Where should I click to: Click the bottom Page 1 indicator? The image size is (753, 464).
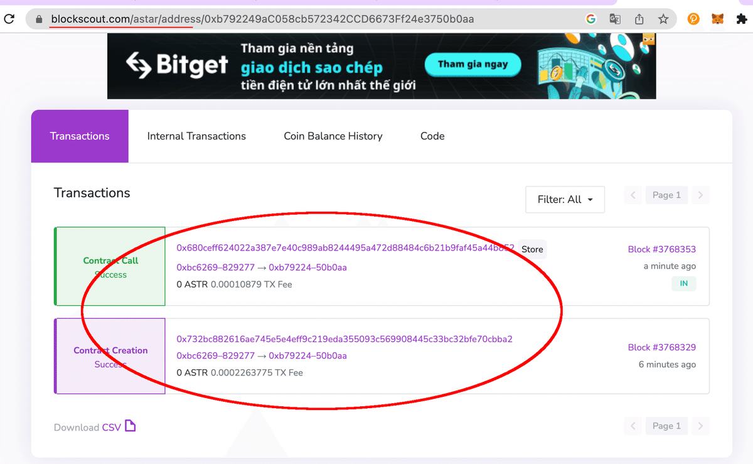click(666, 426)
